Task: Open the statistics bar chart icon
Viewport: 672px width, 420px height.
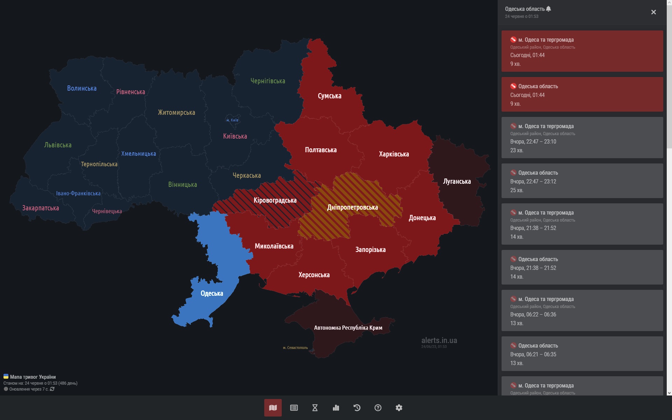Action: point(336,408)
